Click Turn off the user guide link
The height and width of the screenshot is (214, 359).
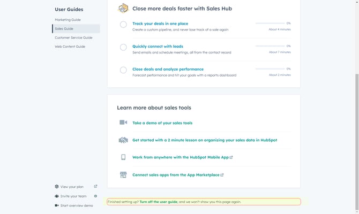(x=158, y=202)
